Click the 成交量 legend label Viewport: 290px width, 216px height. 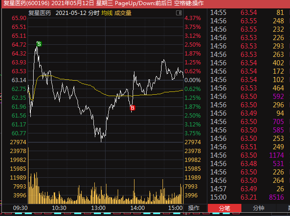123,13
